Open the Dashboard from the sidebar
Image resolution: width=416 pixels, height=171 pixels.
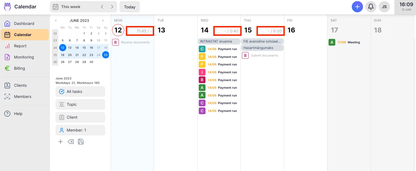tap(24, 23)
